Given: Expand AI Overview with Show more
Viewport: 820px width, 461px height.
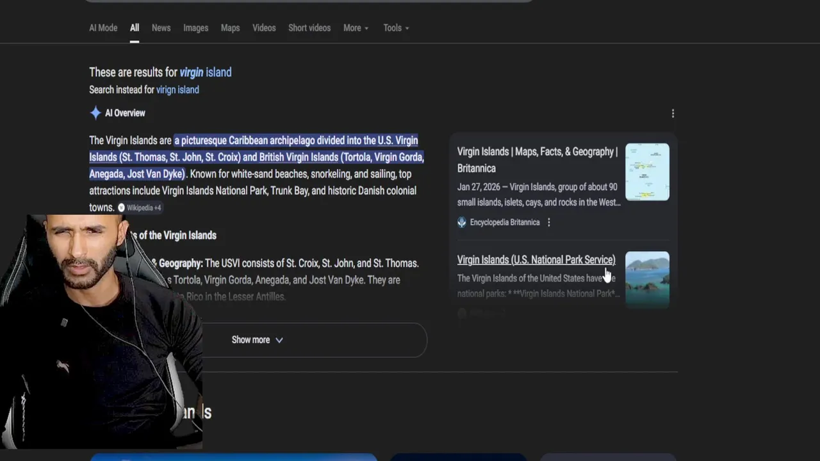Looking at the screenshot, I should click(257, 340).
